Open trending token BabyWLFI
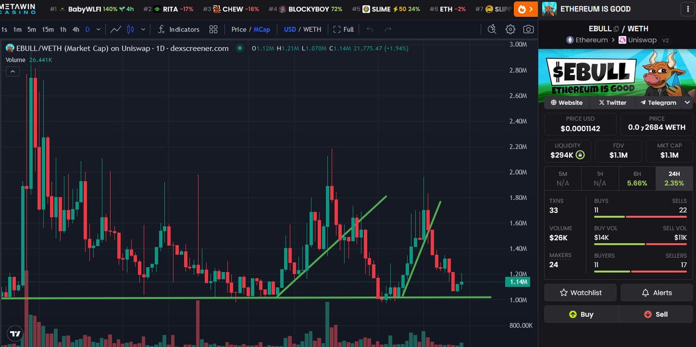 coord(92,9)
